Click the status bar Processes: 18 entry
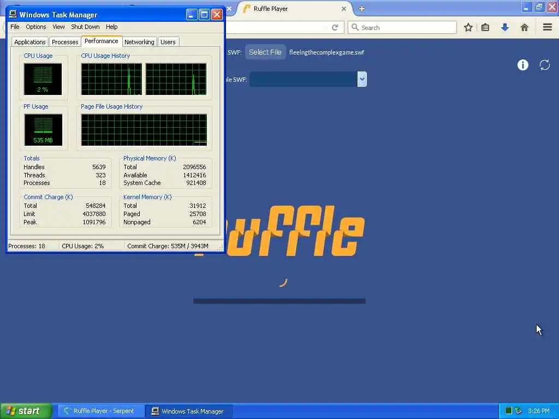This screenshot has height=419, width=559. click(x=27, y=246)
